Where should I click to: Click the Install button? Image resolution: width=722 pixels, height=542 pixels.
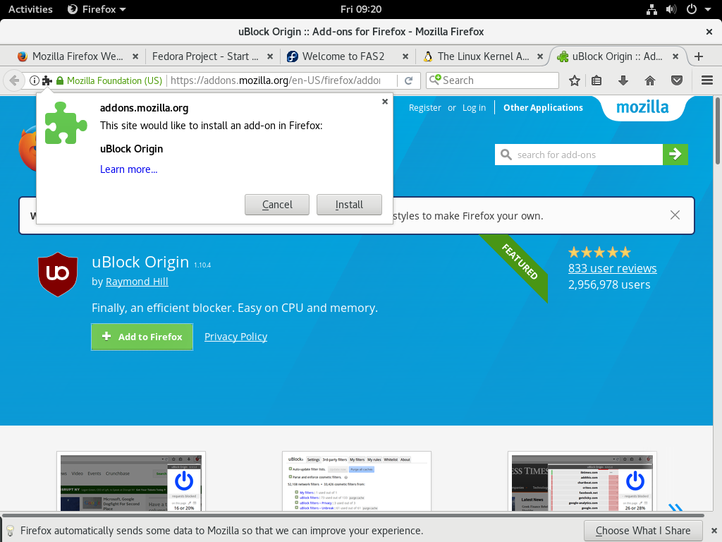(349, 205)
